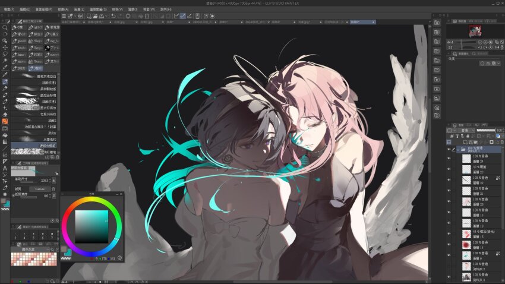The image size is (505, 284).
Task: Select brush size preset 7
Action: click(52, 236)
